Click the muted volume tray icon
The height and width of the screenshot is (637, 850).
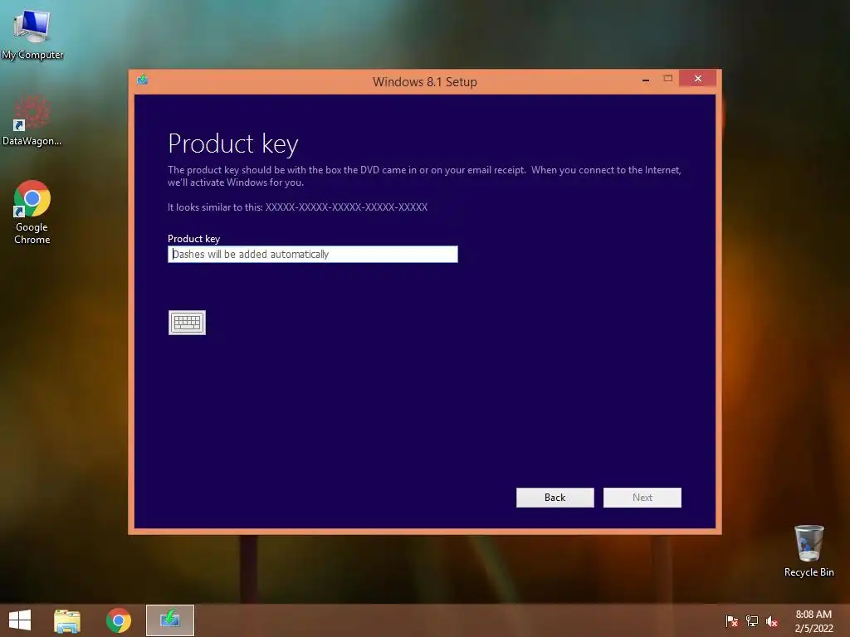[772, 620]
